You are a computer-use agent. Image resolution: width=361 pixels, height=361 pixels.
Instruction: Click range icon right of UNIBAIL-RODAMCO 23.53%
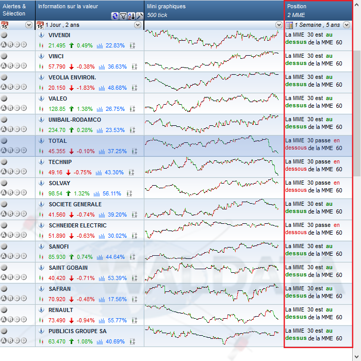click(x=133, y=130)
